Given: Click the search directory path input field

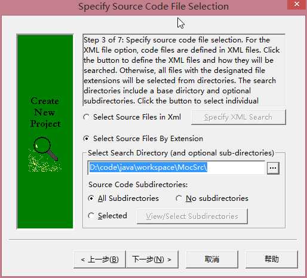Looking at the screenshot, I should click(x=176, y=168).
